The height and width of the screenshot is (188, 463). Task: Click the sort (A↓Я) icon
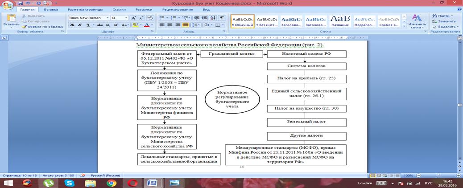click(213, 18)
